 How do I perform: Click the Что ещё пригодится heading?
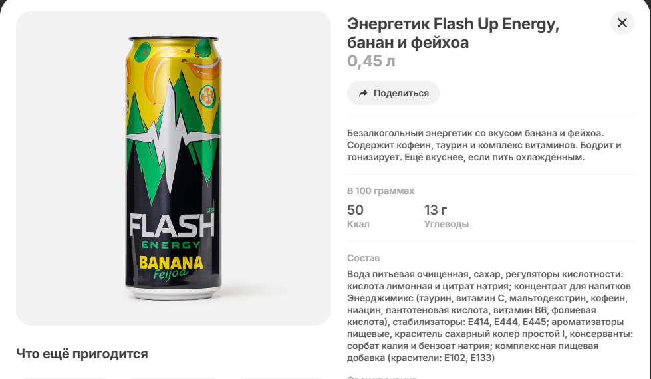pos(82,354)
